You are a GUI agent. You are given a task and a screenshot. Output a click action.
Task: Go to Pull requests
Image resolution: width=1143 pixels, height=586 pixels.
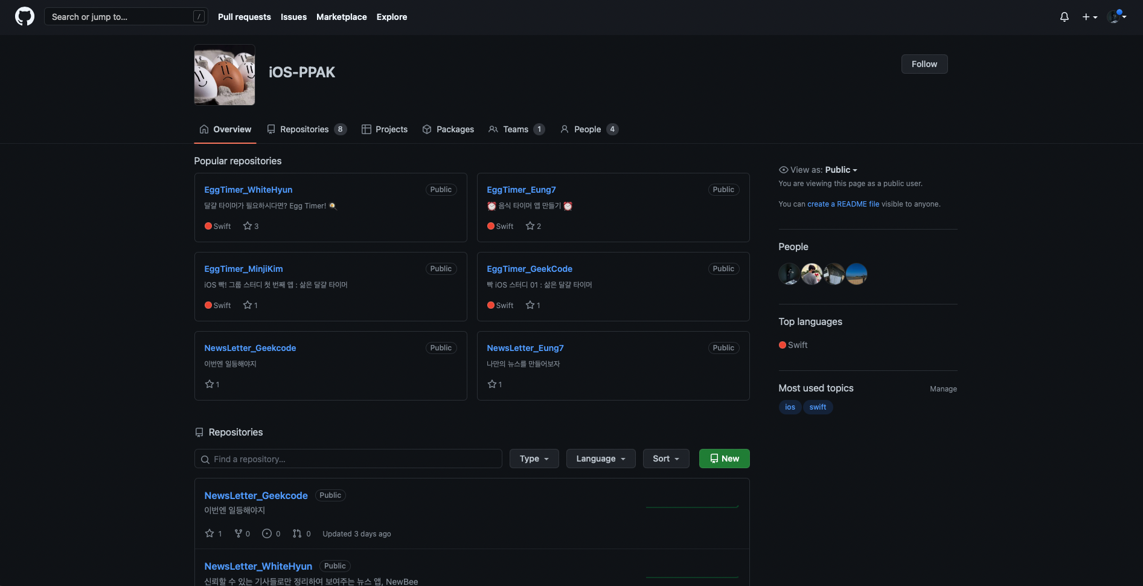(x=245, y=17)
